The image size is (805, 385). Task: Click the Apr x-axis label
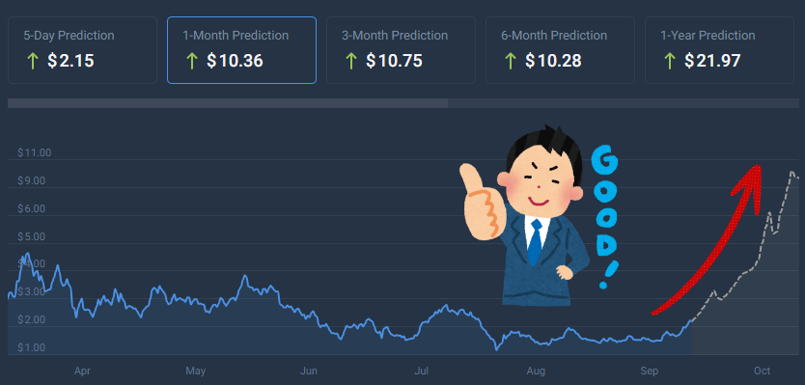pos(82,371)
